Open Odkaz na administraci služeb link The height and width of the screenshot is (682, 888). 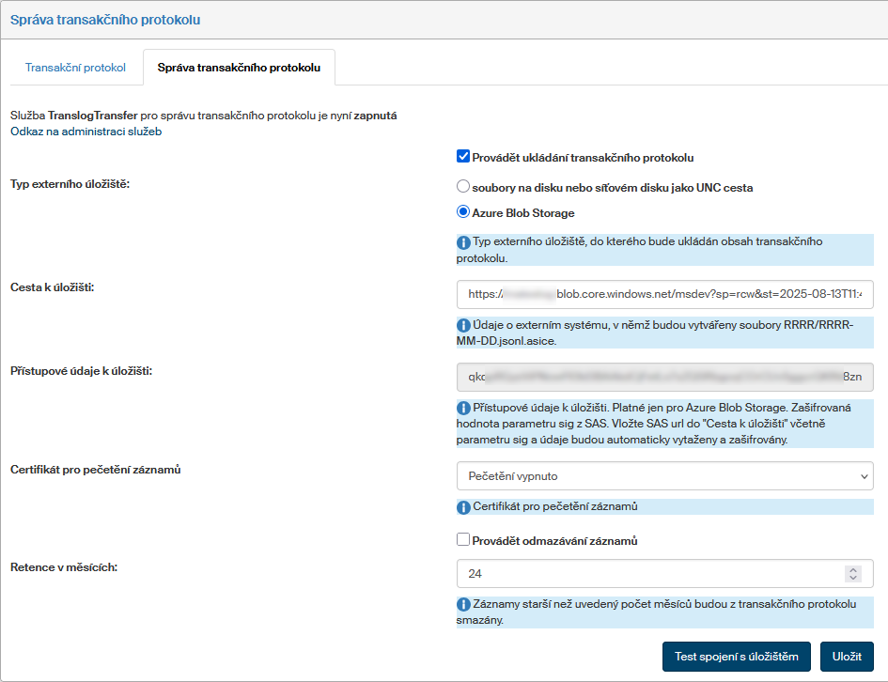pyautogui.click(x=86, y=132)
